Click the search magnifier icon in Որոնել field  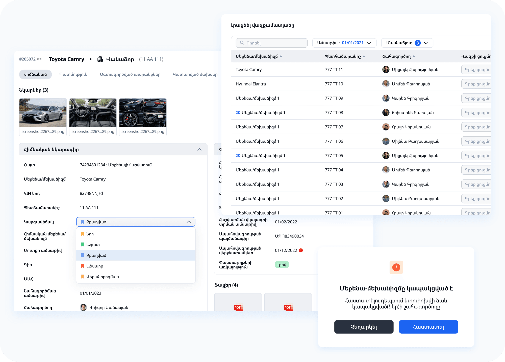coord(242,43)
